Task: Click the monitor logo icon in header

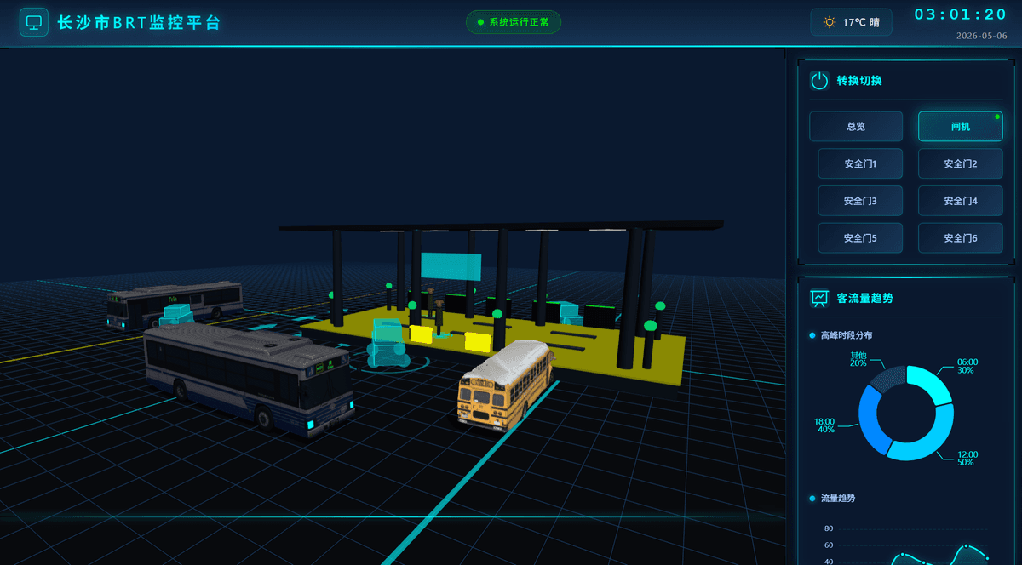Action: [34, 22]
